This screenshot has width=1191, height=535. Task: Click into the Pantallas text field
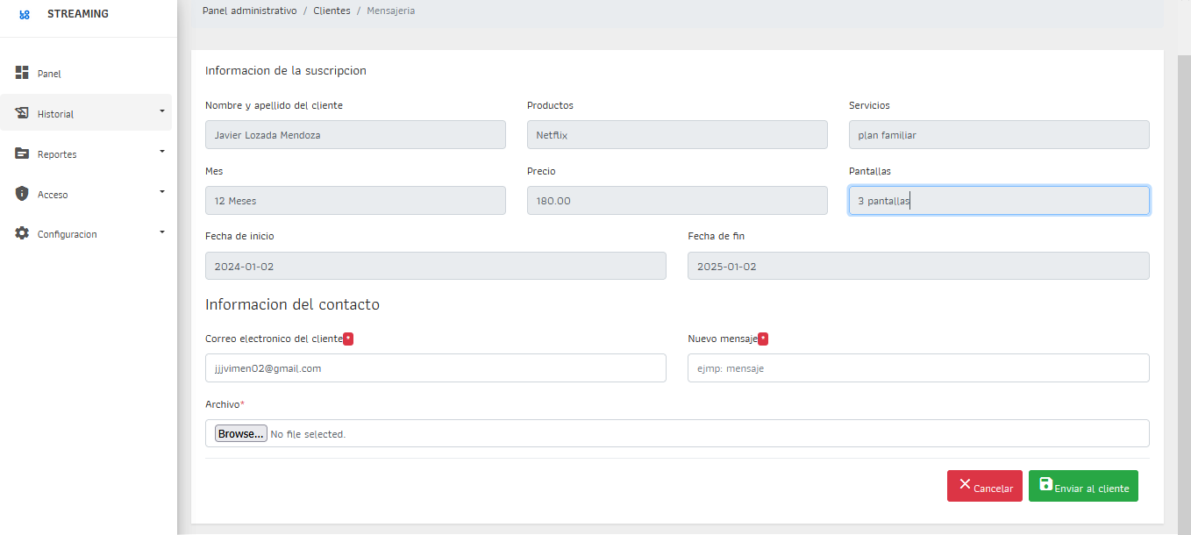[998, 201]
